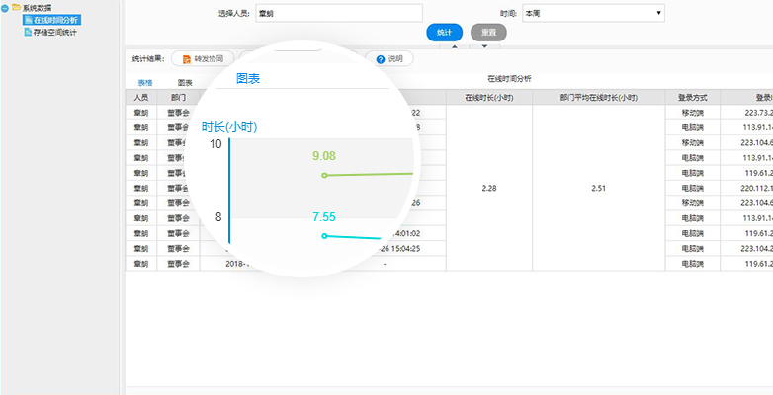Select 在线时间分析 in the sidebar tree
This screenshot has height=395, width=773.
point(59,20)
